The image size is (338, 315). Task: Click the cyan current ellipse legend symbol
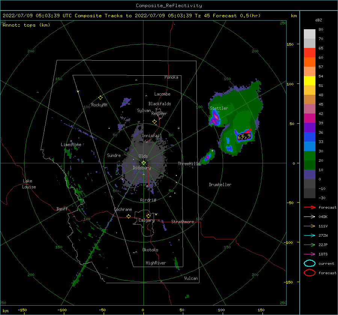(x=309, y=263)
